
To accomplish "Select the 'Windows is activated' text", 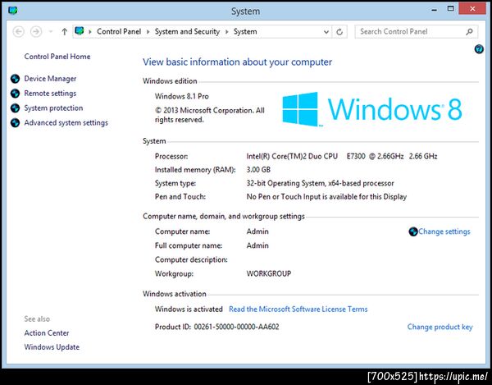I will click(189, 309).
